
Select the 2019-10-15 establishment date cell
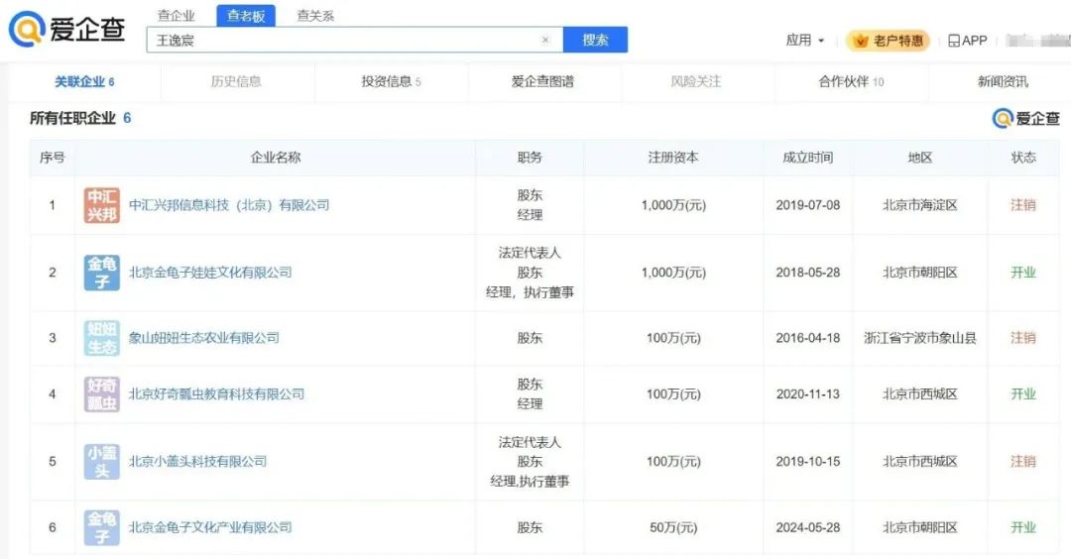pos(808,462)
